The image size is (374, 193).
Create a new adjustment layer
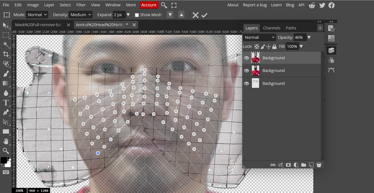click(296, 165)
